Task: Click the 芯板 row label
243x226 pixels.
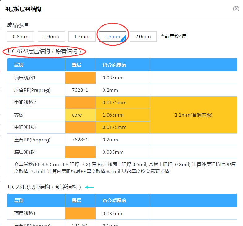Action: pos(19,115)
